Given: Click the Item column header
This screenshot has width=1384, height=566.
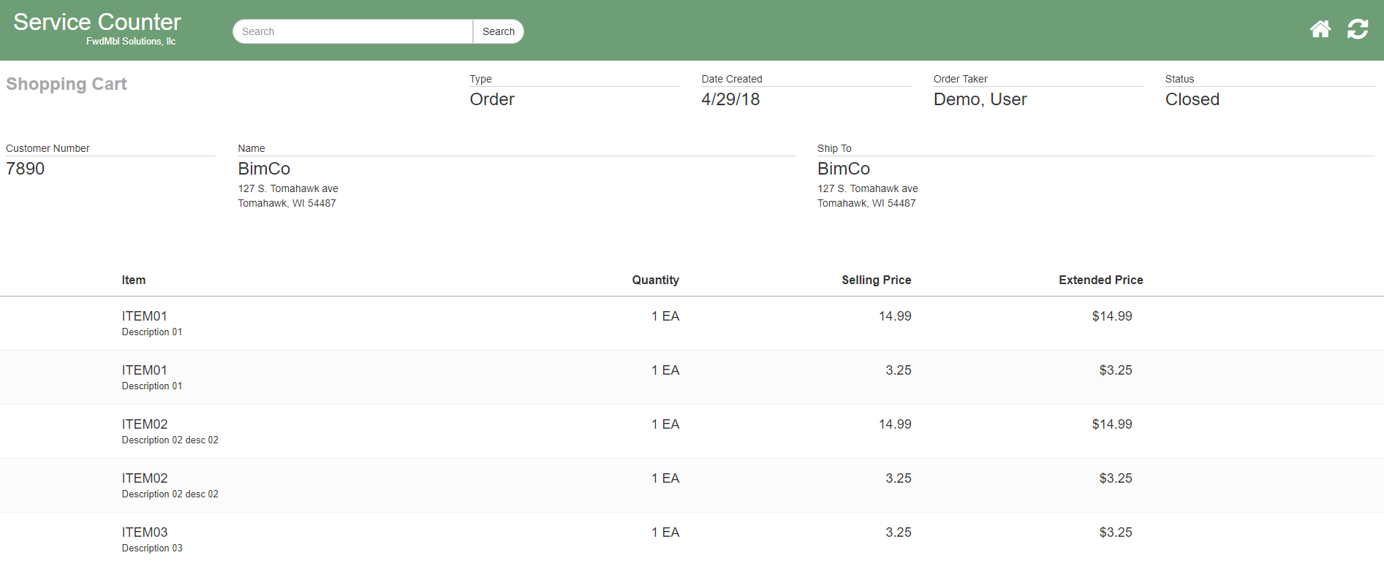Looking at the screenshot, I should [134, 280].
